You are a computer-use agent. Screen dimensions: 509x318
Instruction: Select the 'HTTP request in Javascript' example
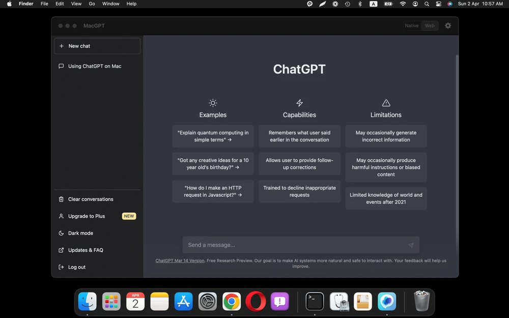click(x=213, y=191)
